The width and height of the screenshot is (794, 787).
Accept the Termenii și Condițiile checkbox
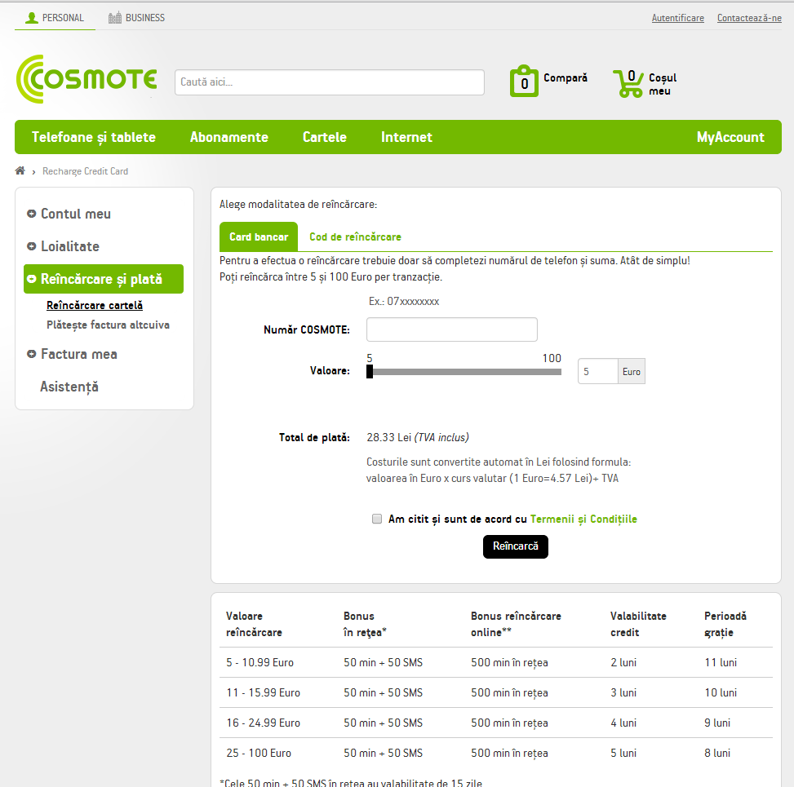[x=377, y=519]
